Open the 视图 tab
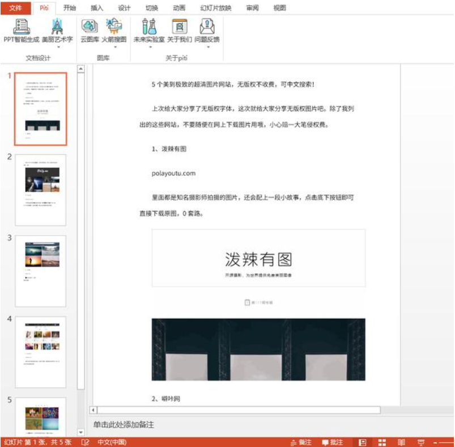The width and height of the screenshot is (455, 447). point(279,8)
